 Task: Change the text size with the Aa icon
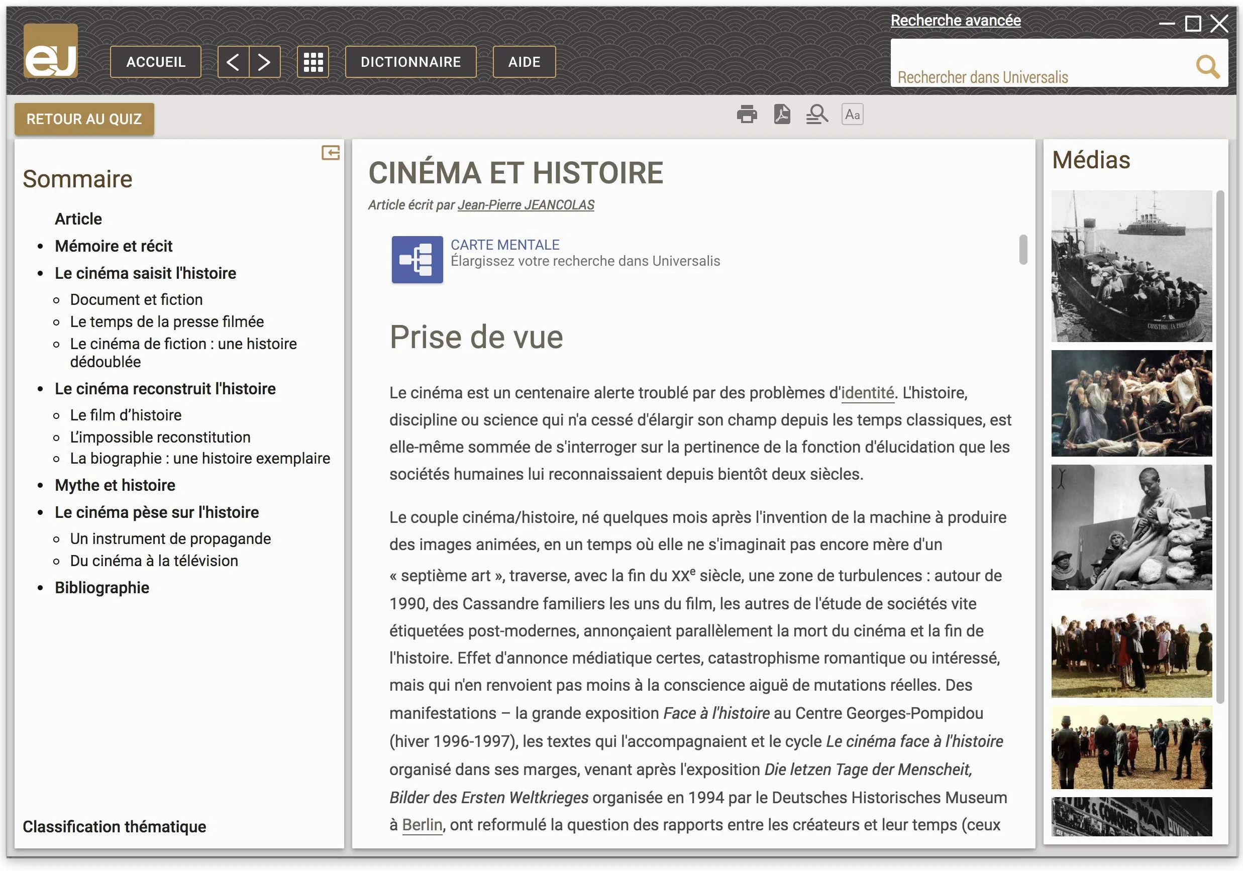tap(852, 114)
